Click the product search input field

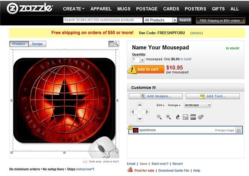[x=103, y=20]
